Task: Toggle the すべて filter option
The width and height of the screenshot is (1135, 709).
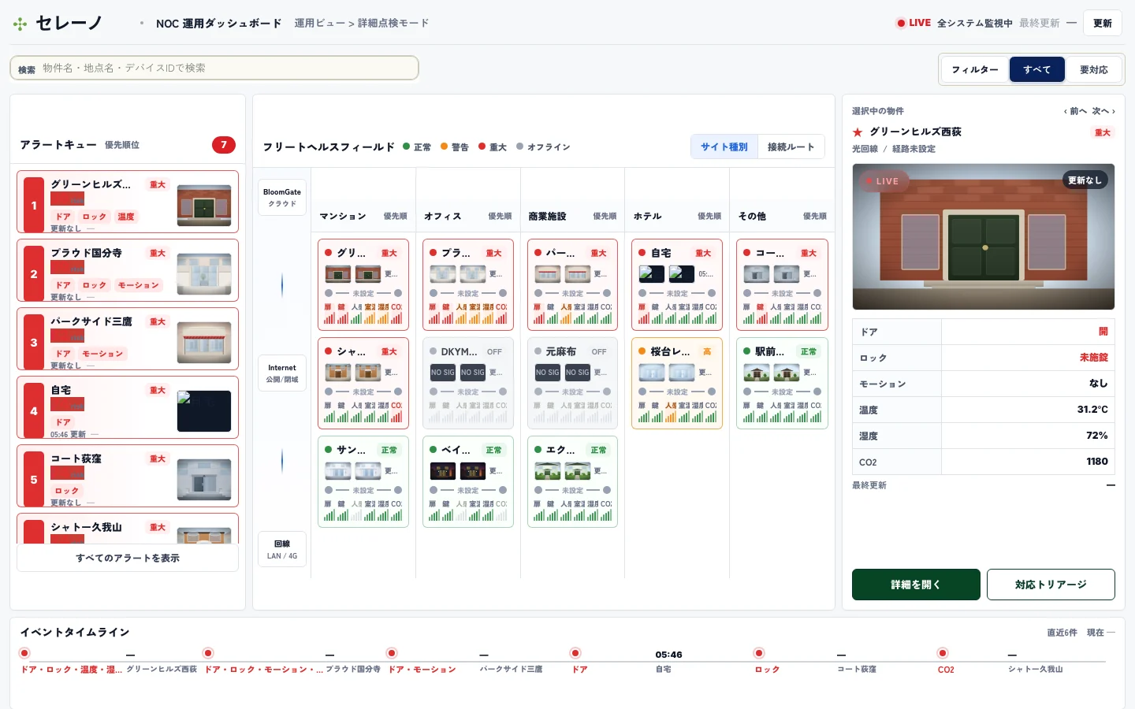Action: (x=1037, y=69)
